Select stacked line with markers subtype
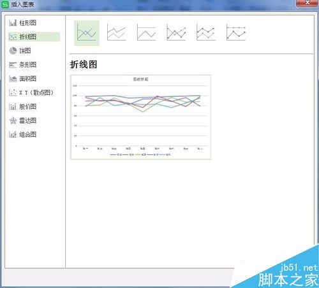 click(x=205, y=32)
